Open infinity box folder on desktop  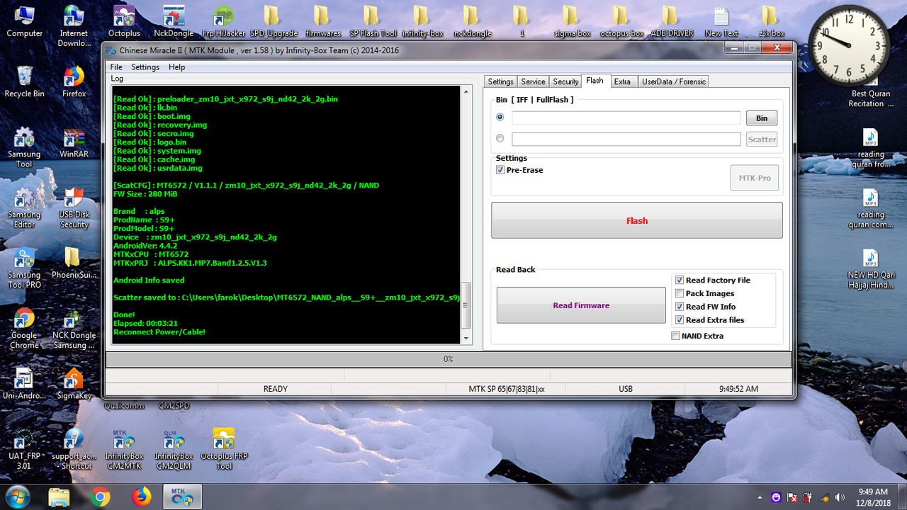point(422,21)
